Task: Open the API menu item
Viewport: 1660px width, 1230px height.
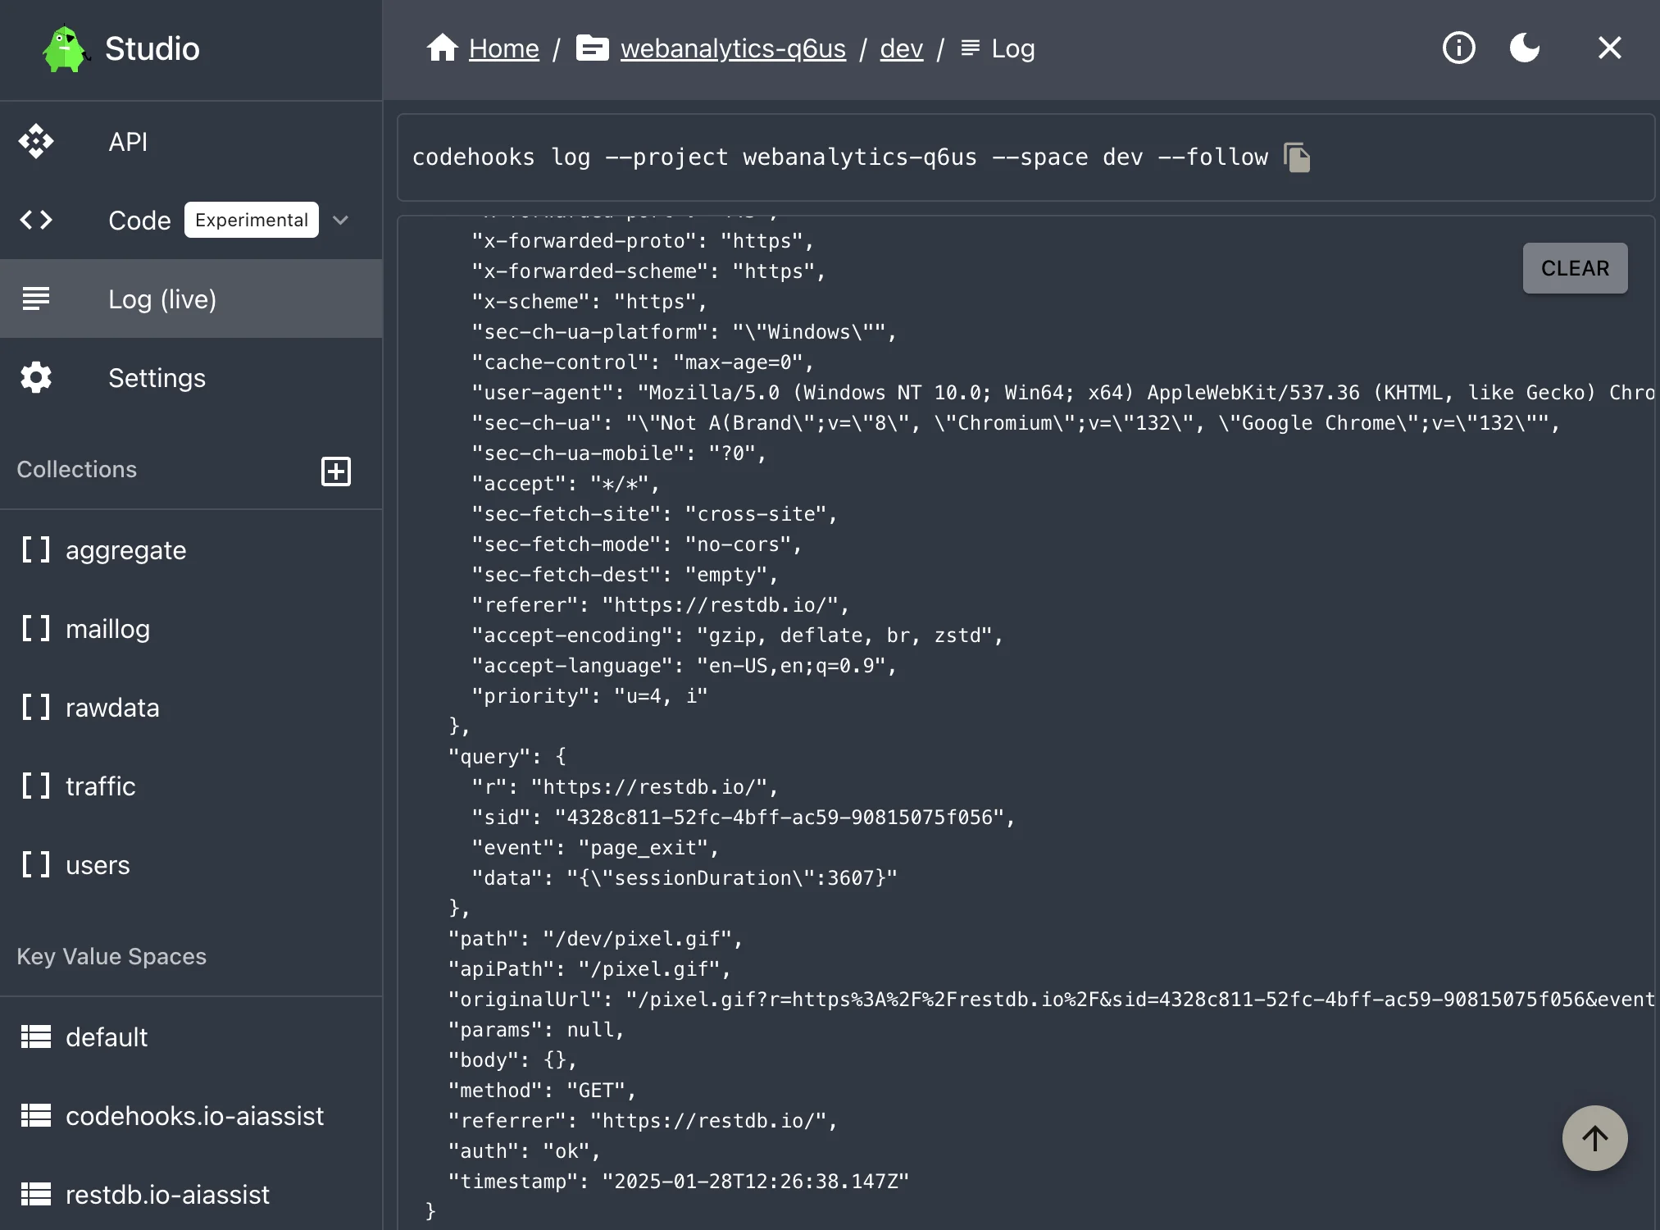Action: point(191,142)
